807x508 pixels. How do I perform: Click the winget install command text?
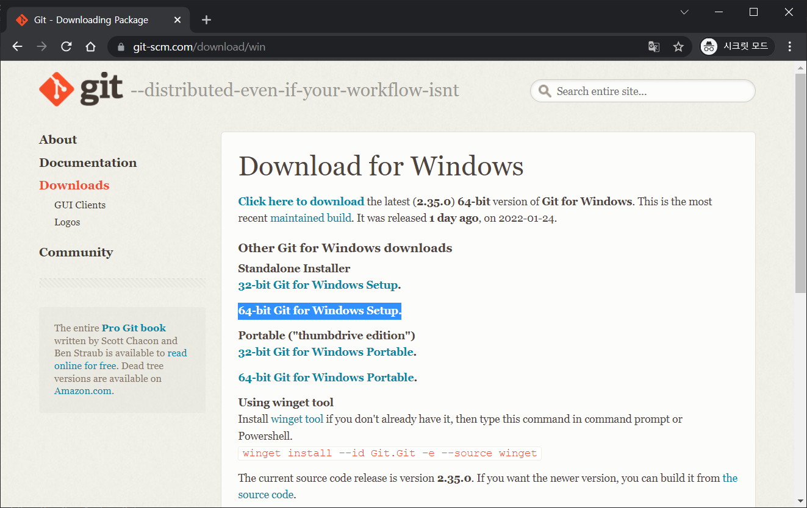(390, 453)
